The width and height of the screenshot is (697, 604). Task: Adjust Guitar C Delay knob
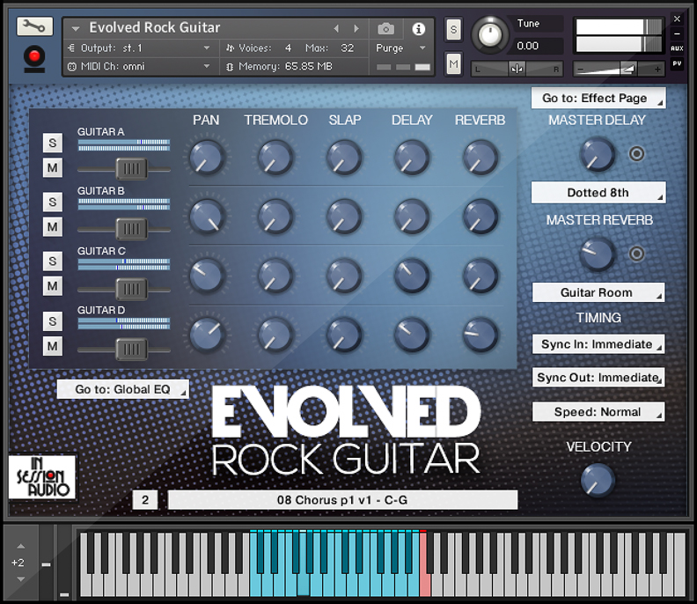pos(412,276)
